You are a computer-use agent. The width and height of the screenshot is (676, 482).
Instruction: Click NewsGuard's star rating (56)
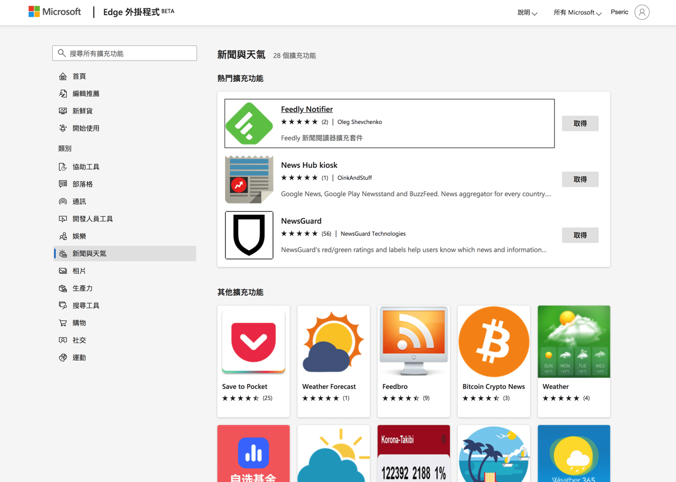pyautogui.click(x=306, y=234)
